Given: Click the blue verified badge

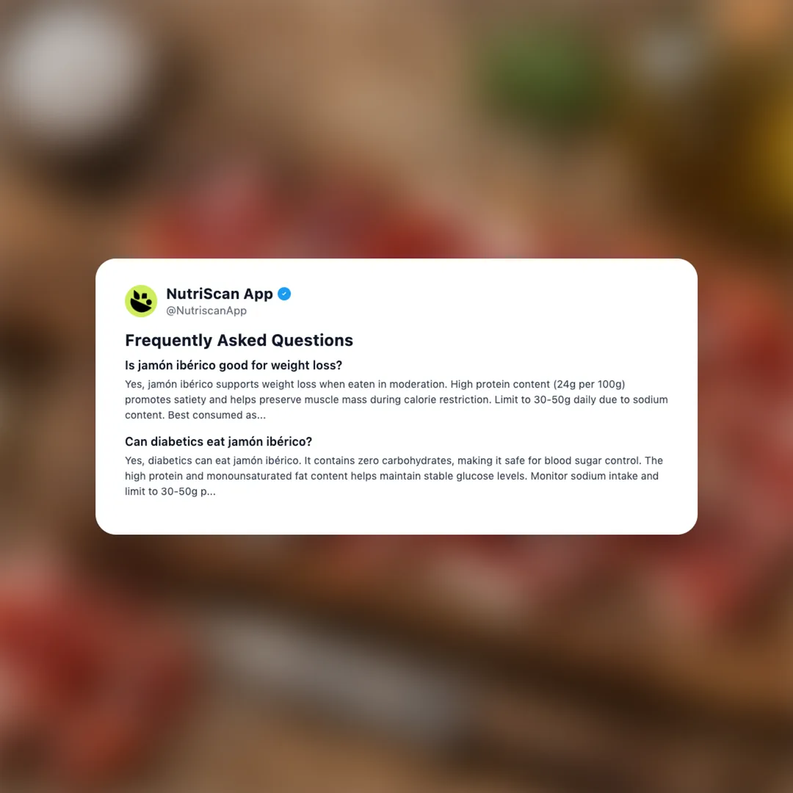Looking at the screenshot, I should click(x=284, y=294).
